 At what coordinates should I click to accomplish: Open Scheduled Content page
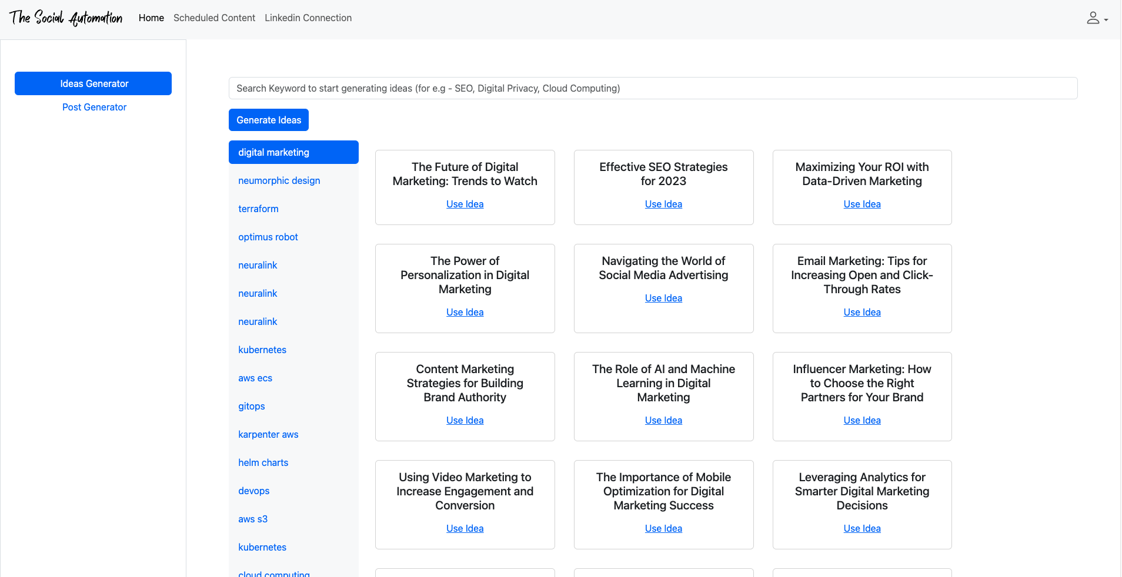(214, 18)
